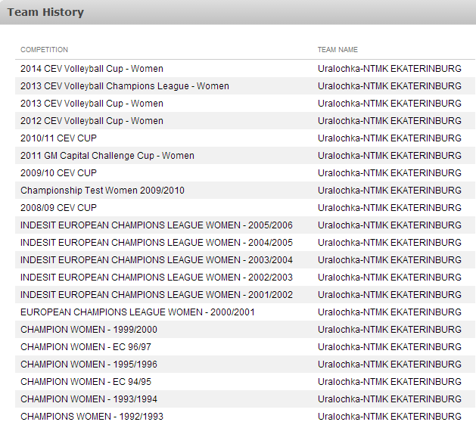This screenshot has height=425, width=476.
Task: Click team name in INDESIT 2004/2005 row
Action: pyautogui.click(x=390, y=243)
